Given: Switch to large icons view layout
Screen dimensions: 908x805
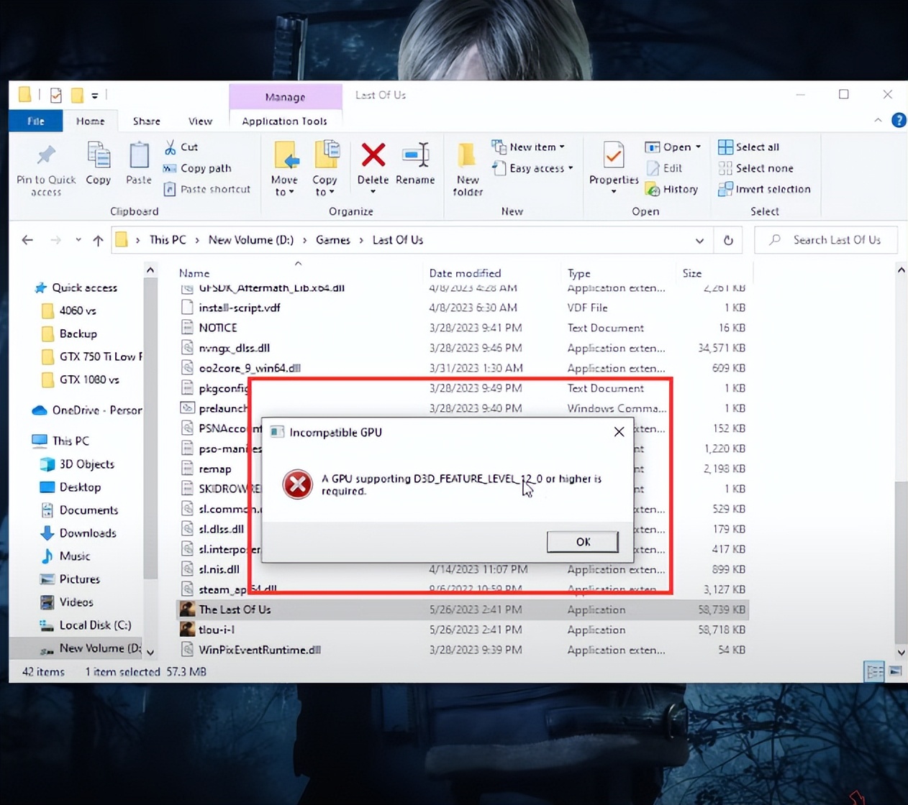Looking at the screenshot, I should tap(895, 672).
